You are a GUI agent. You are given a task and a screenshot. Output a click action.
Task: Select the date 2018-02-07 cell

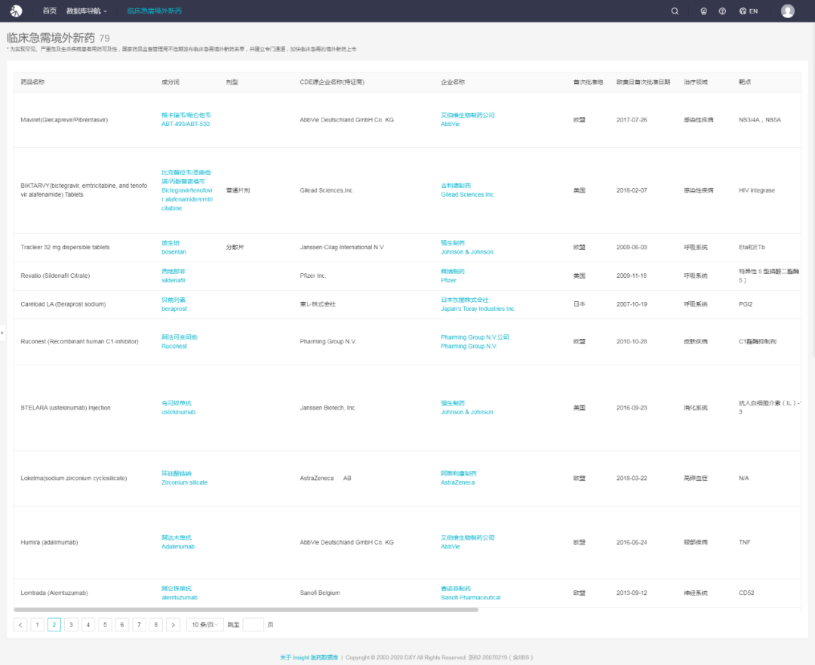tap(632, 190)
